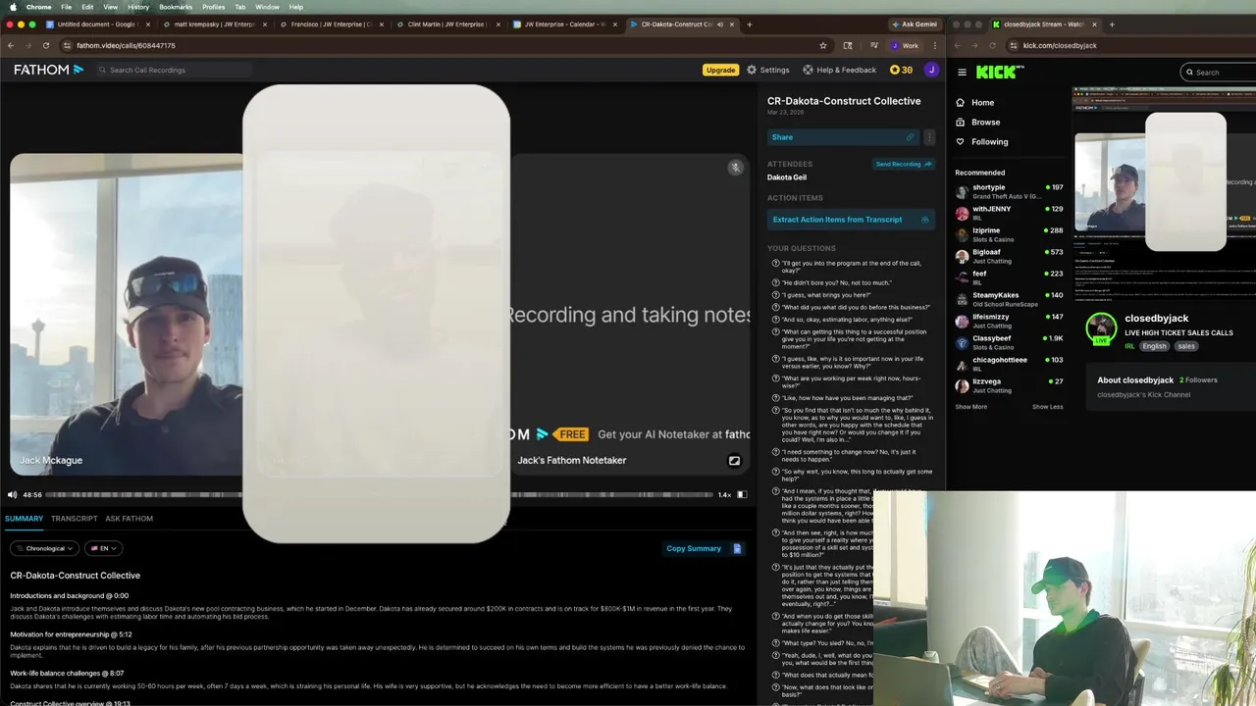Bookmark this page with the star icon
Image resolution: width=1256 pixels, height=706 pixels.
[823, 45]
